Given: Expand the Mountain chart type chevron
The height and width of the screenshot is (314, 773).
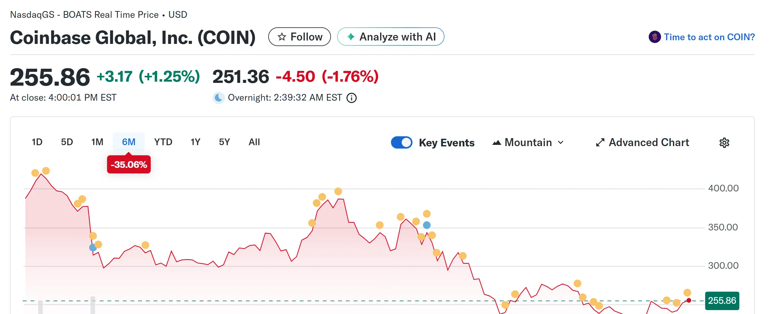Looking at the screenshot, I should (561, 143).
